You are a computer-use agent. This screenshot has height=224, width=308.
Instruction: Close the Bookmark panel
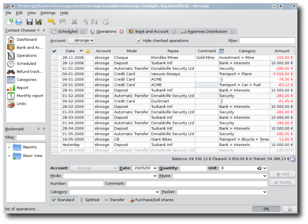click(44, 129)
